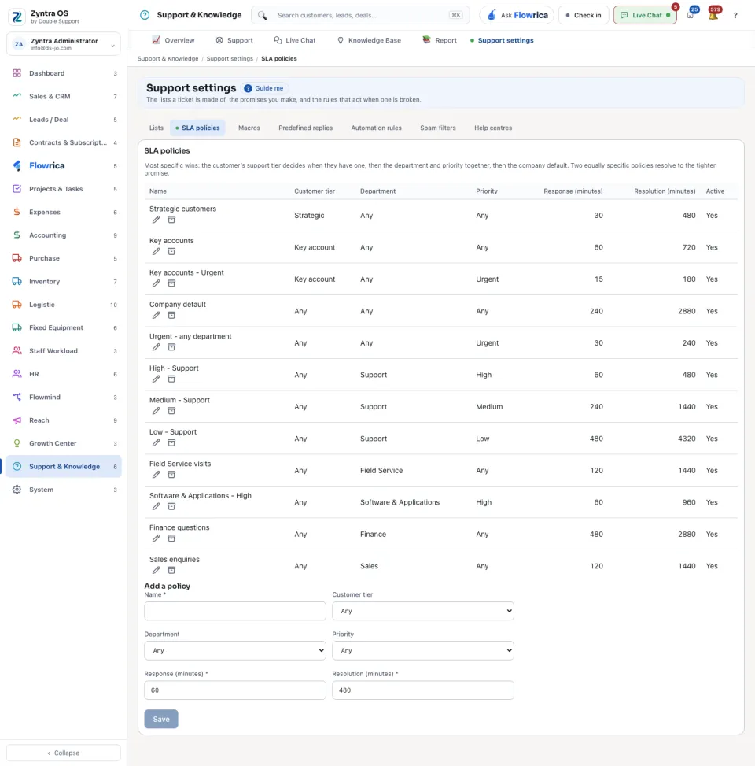Screen dimensions: 755x766
Task: Go to the Overview section
Action: (x=173, y=41)
